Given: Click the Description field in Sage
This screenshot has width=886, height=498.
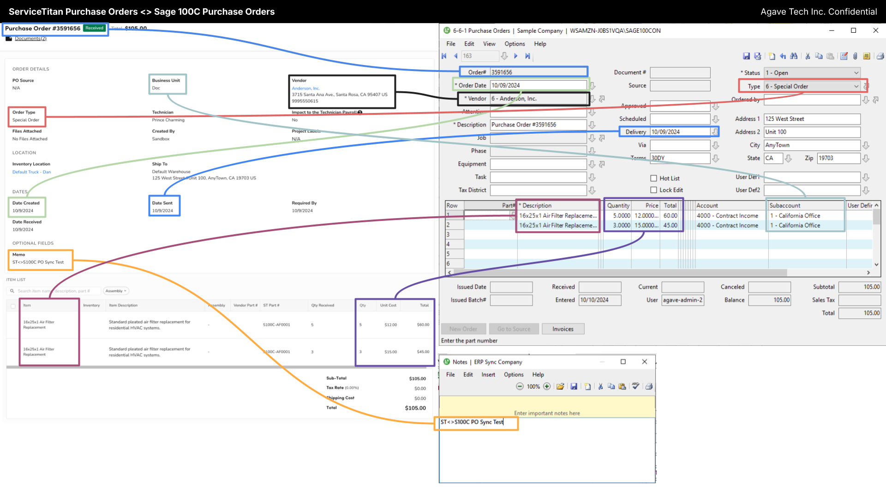Looking at the screenshot, I should (538, 125).
